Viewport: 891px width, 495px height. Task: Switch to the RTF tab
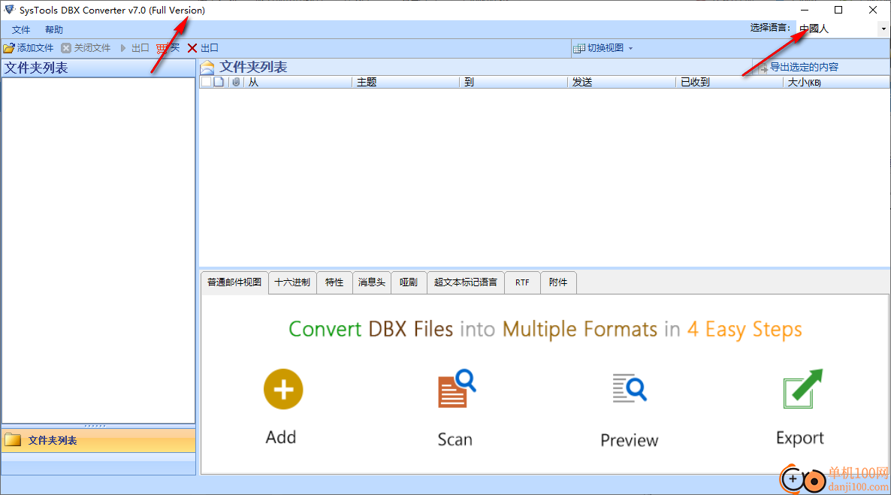[x=522, y=282]
